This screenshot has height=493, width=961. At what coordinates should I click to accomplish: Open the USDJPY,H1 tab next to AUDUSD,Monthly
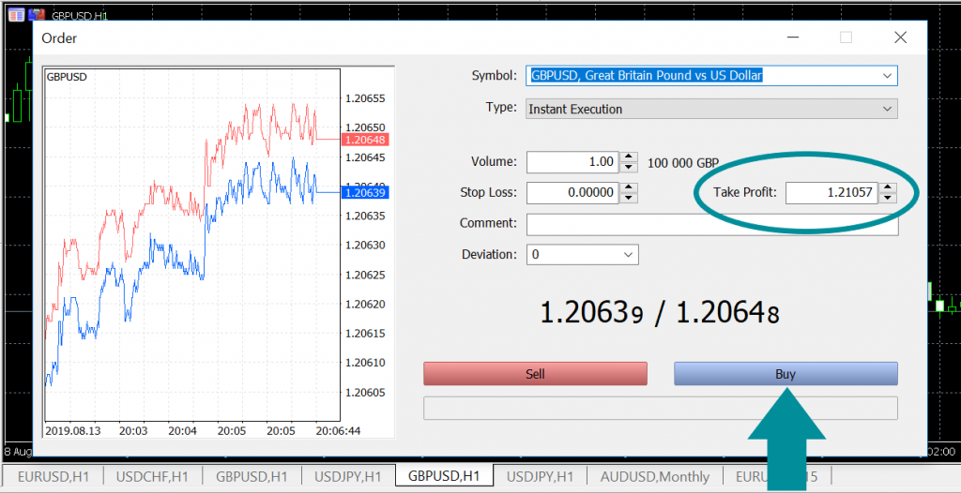coord(540,476)
